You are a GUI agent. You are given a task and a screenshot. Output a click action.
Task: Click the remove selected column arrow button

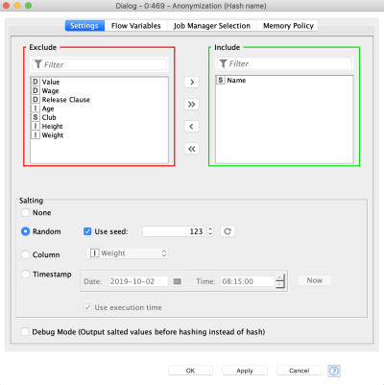pos(192,127)
